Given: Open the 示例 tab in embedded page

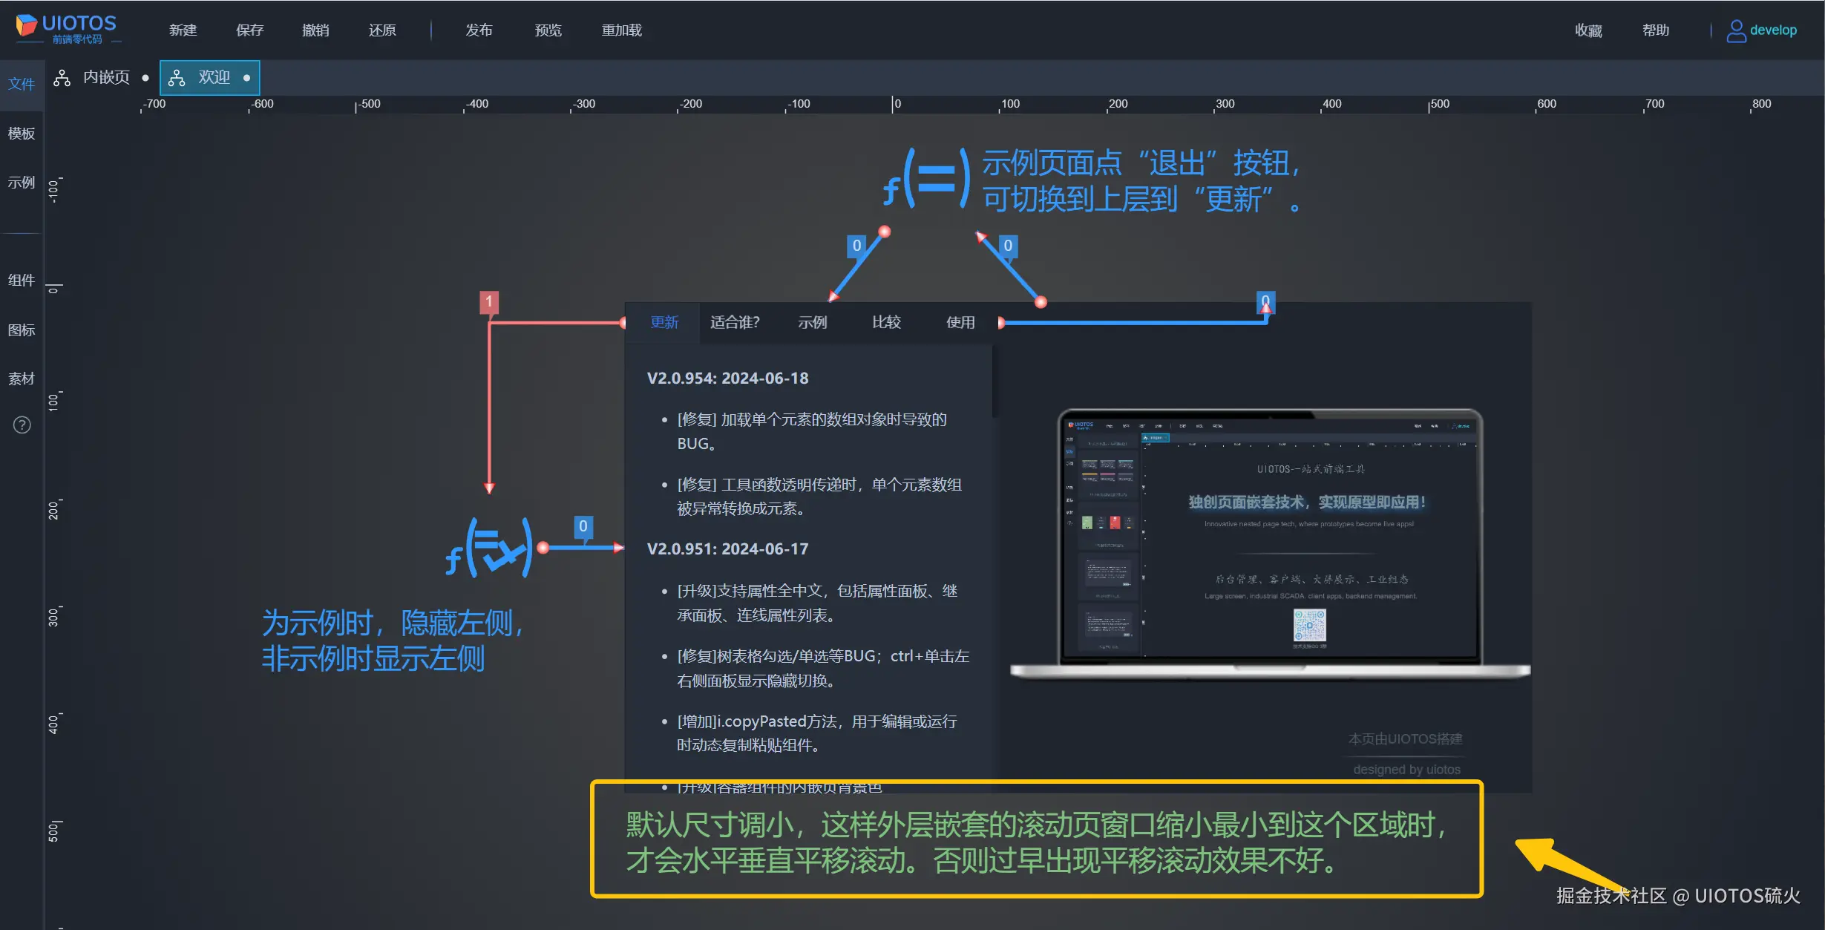Looking at the screenshot, I should click(812, 322).
